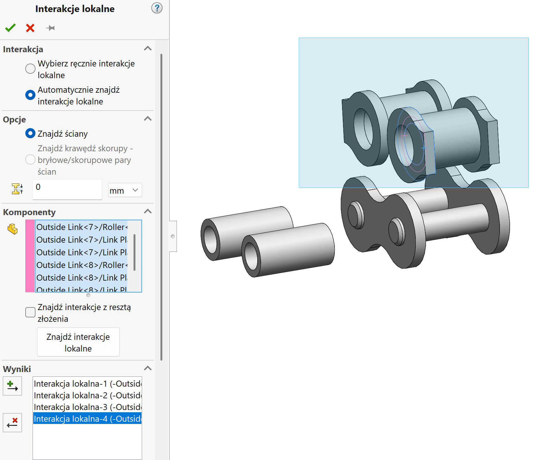Enable 'Znajdź interakcje z resztą złożenia' checkbox
This screenshot has width=543, height=460.
coord(30,312)
